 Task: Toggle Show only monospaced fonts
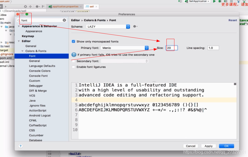(x=73, y=41)
